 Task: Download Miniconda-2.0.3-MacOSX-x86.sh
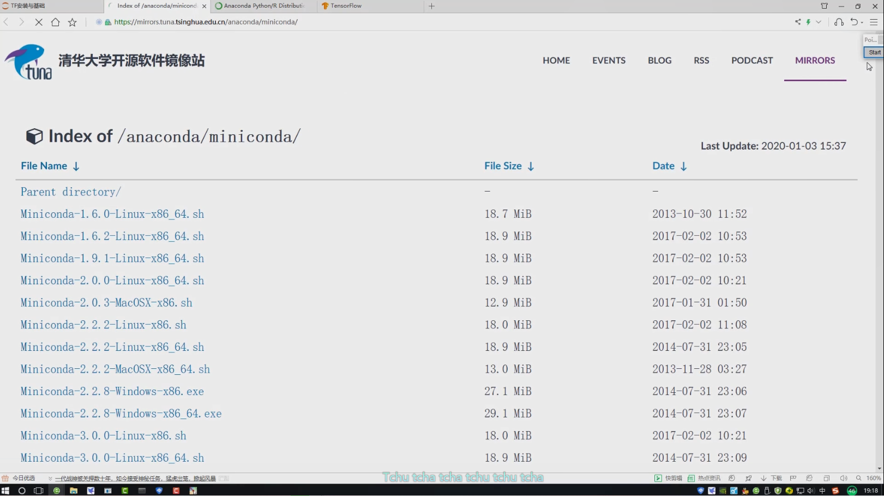[x=106, y=302]
